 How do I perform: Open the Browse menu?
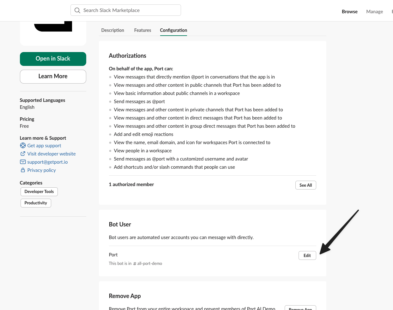coord(350,11)
